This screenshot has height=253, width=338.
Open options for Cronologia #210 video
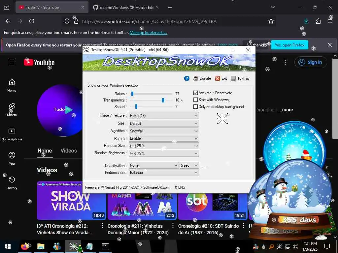244,225
